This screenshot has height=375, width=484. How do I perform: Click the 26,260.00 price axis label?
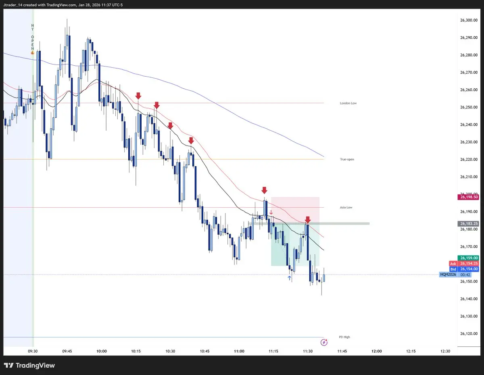click(x=468, y=90)
